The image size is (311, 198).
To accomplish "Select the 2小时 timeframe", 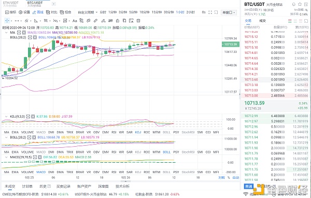I will coord(190,12).
